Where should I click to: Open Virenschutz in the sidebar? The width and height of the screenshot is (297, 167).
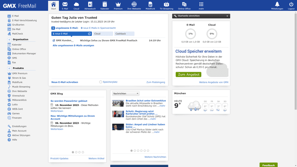coord(16,96)
